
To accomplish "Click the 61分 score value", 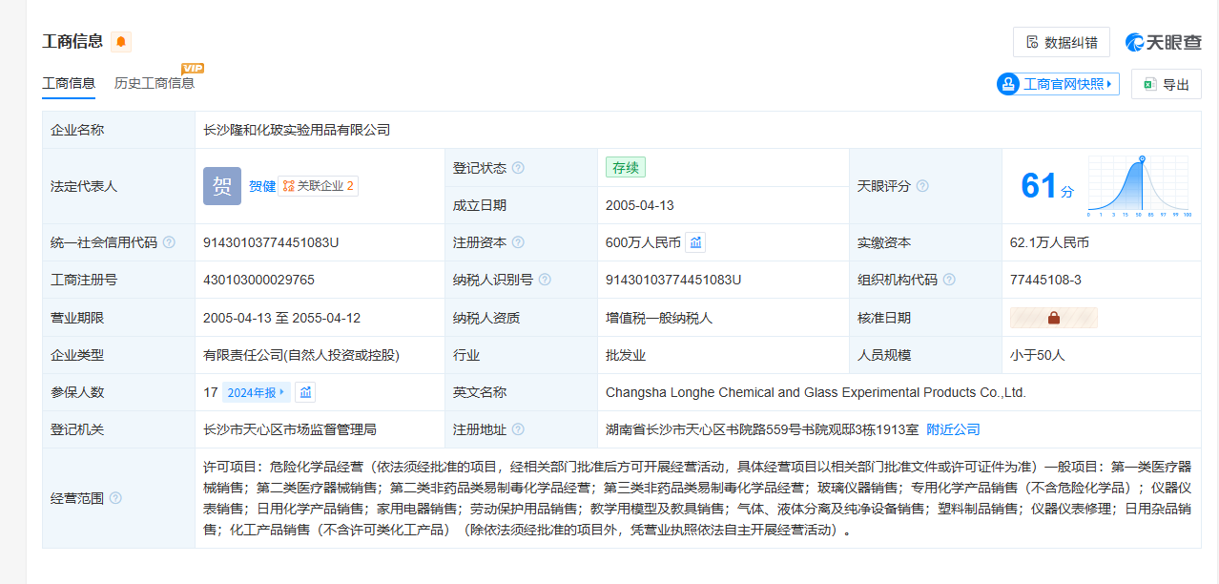I will (1046, 186).
